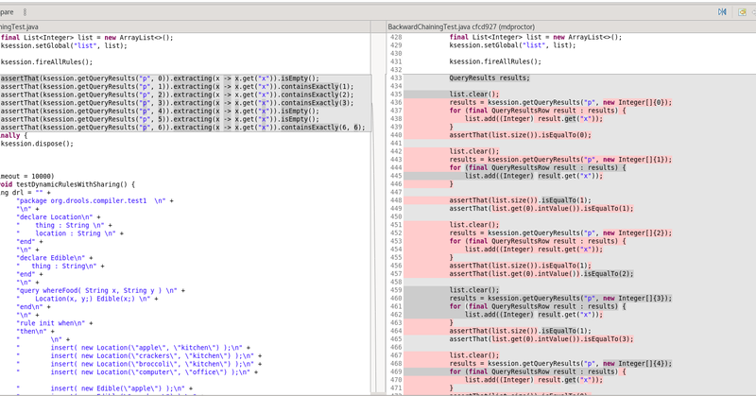Click the "declare Location\n" string line
This screenshot has height=396, width=756.
point(59,217)
